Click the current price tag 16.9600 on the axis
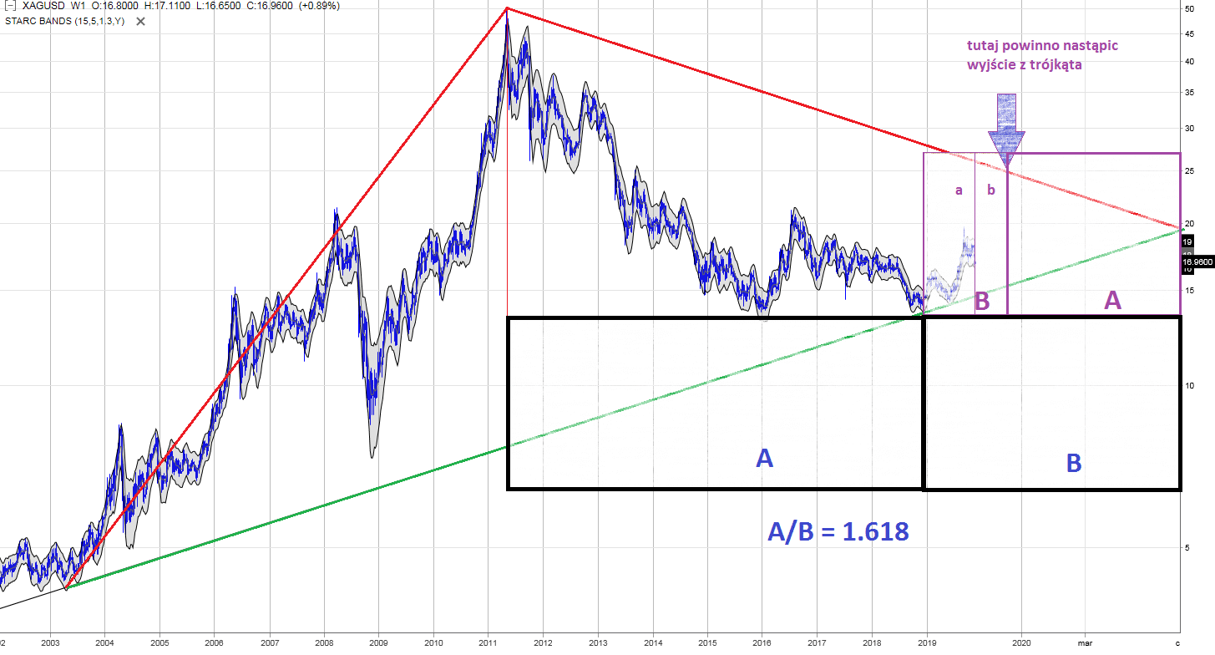The image size is (1215, 655). click(1197, 261)
